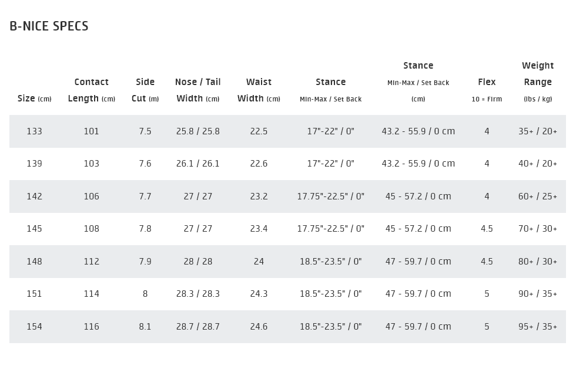This screenshot has height=383, width=576.
Task: Click the Flex column header
Action: pos(487,90)
